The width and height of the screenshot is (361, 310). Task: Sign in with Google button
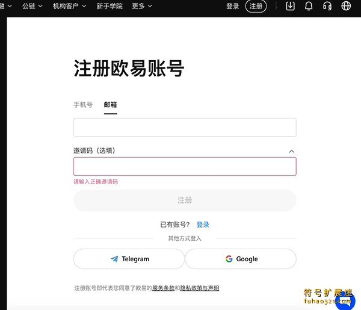(241, 259)
